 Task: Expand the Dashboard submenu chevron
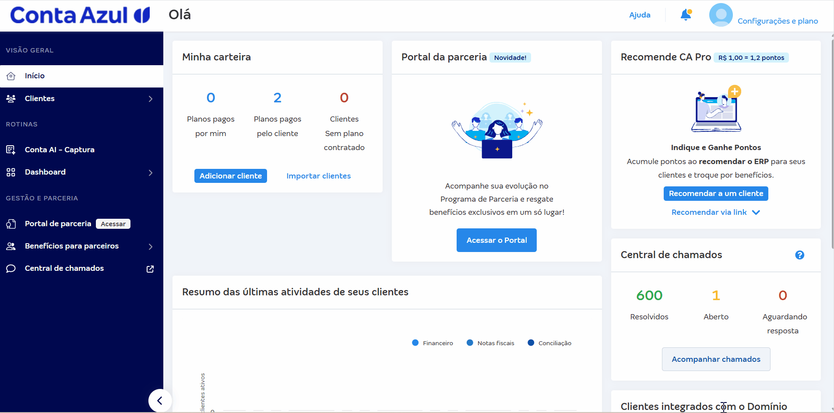151,173
